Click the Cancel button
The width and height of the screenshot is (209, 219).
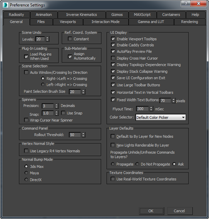[179, 211]
